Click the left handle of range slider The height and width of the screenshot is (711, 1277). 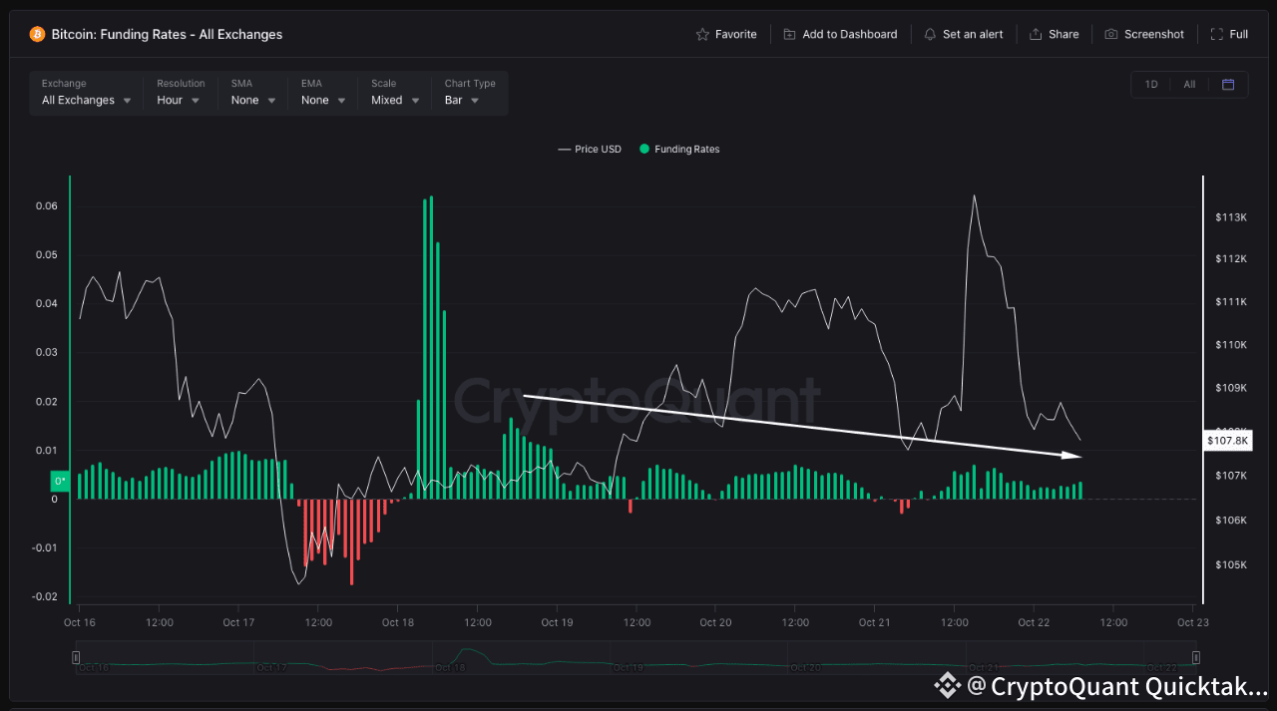coord(76,657)
